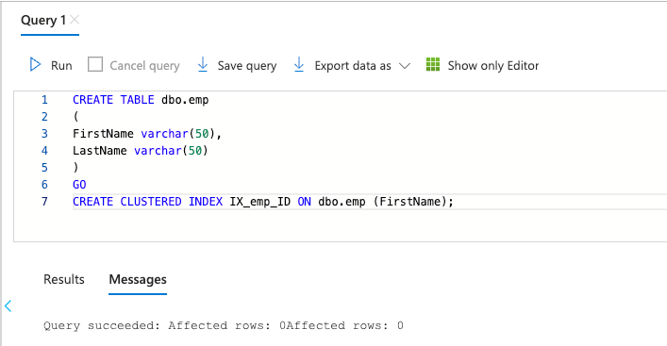Viewport: 667px width, 346px height.
Task: Click the Save query label
Action: tap(247, 66)
